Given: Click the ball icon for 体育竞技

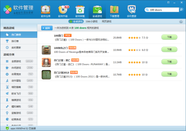Looking at the screenshot, I should point(7,74).
